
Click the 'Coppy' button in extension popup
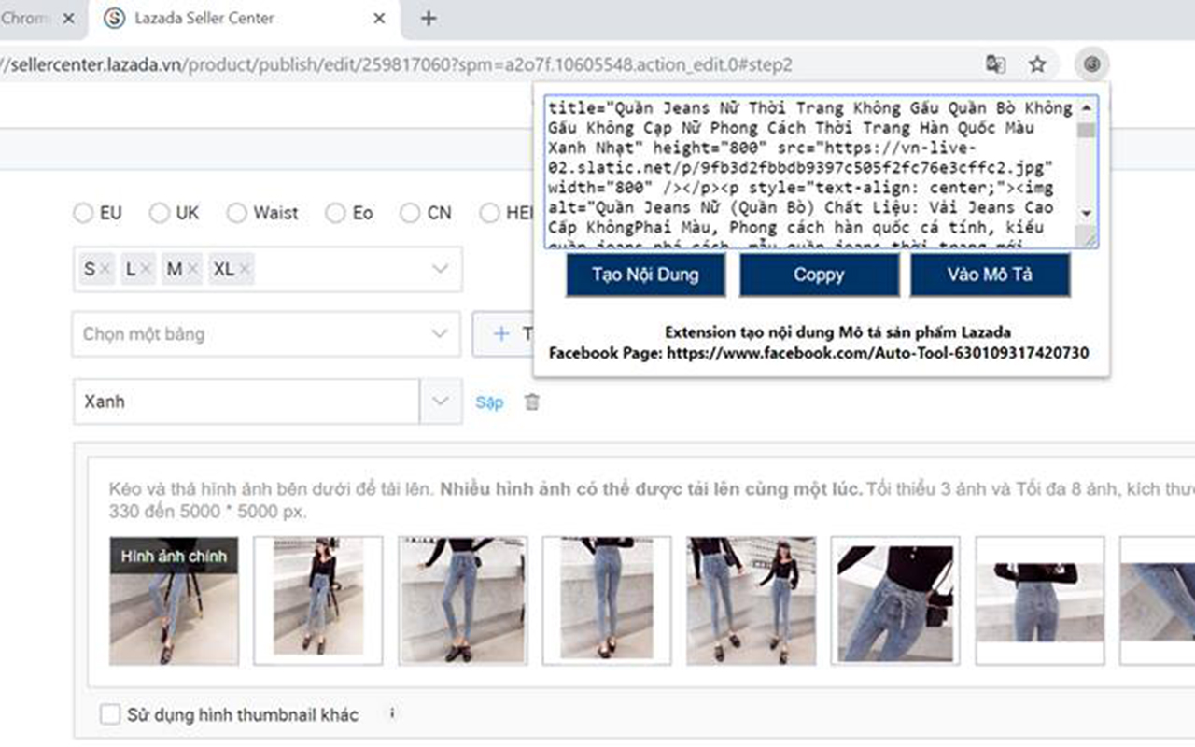[x=819, y=275]
